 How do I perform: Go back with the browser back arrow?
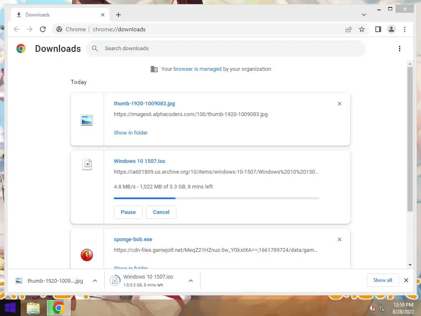16,29
